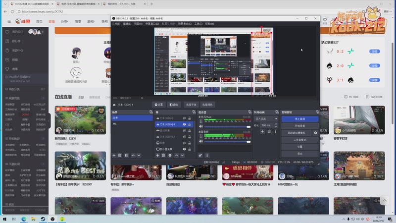Toggle visibility eye for 文本 (GDI+) 4 source
This screenshot has height=223, width=396.
[184, 124]
